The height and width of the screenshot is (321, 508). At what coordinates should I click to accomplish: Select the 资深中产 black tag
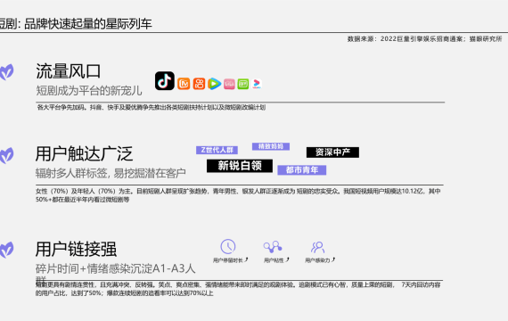[x=332, y=152]
